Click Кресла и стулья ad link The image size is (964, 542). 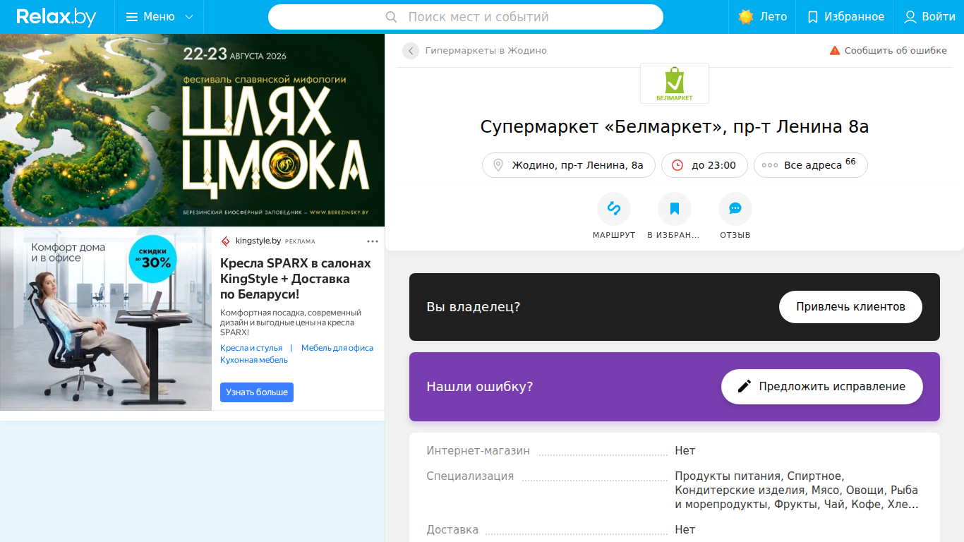251,348
